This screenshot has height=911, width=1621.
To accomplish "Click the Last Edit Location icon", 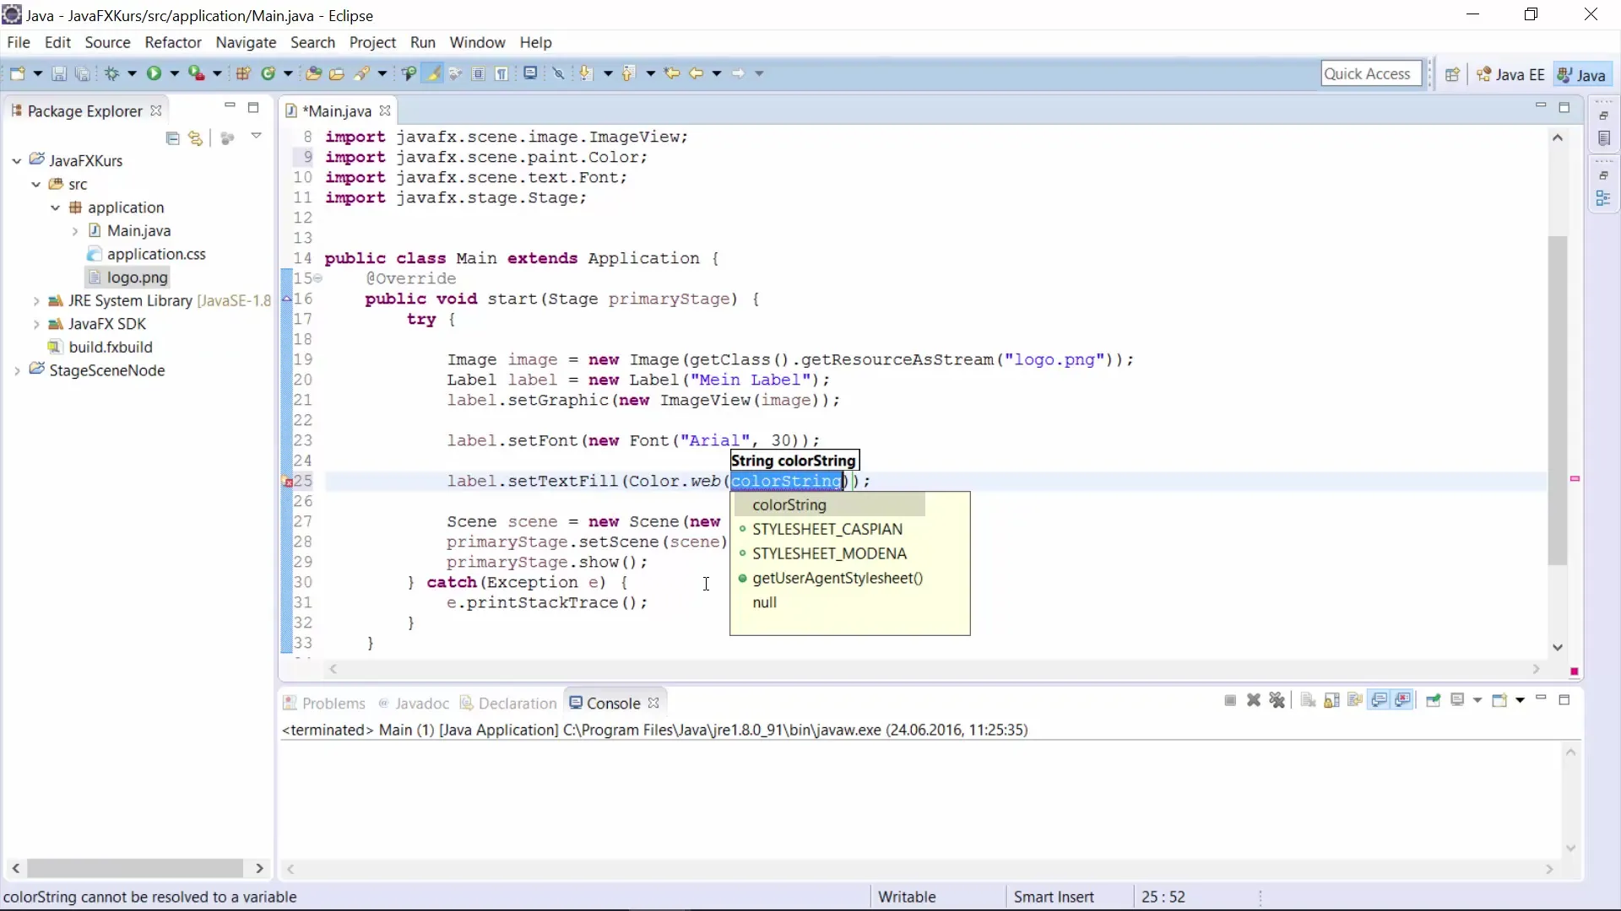I will coord(672,74).
